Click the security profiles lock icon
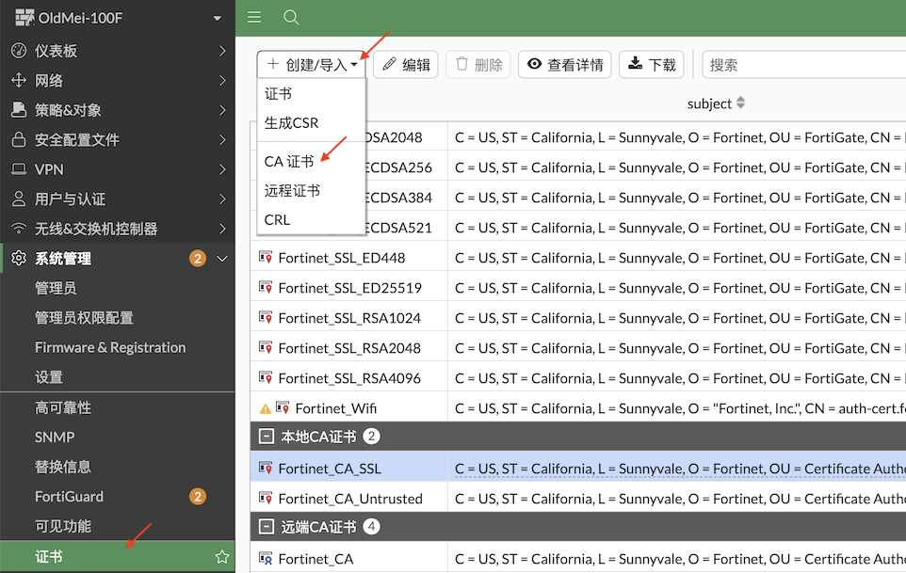Image resolution: width=906 pixels, height=573 pixels. (19, 139)
